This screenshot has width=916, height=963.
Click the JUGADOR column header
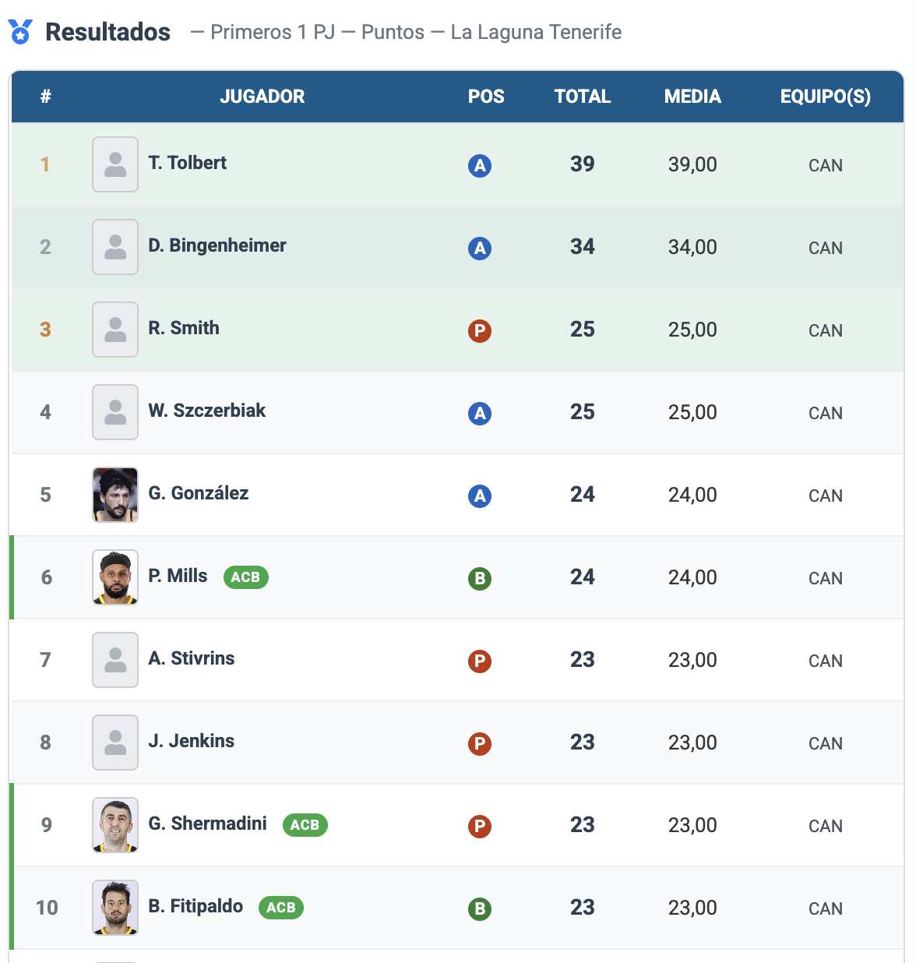pyautogui.click(x=262, y=97)
